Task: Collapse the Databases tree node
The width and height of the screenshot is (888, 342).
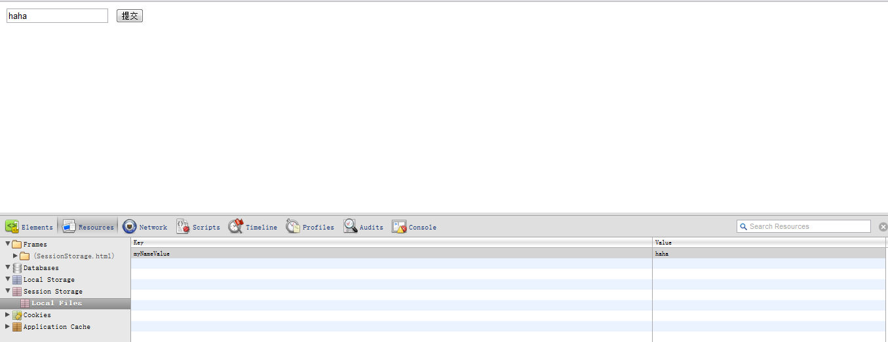Action: click(x=8, y=267)
